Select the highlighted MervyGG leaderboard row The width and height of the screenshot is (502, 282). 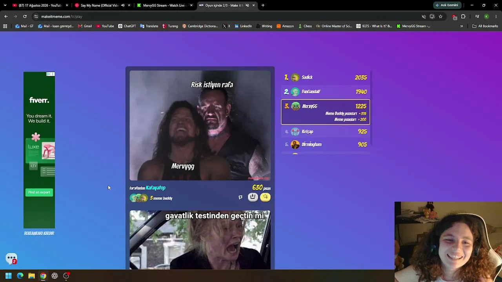tap(326, 112)
